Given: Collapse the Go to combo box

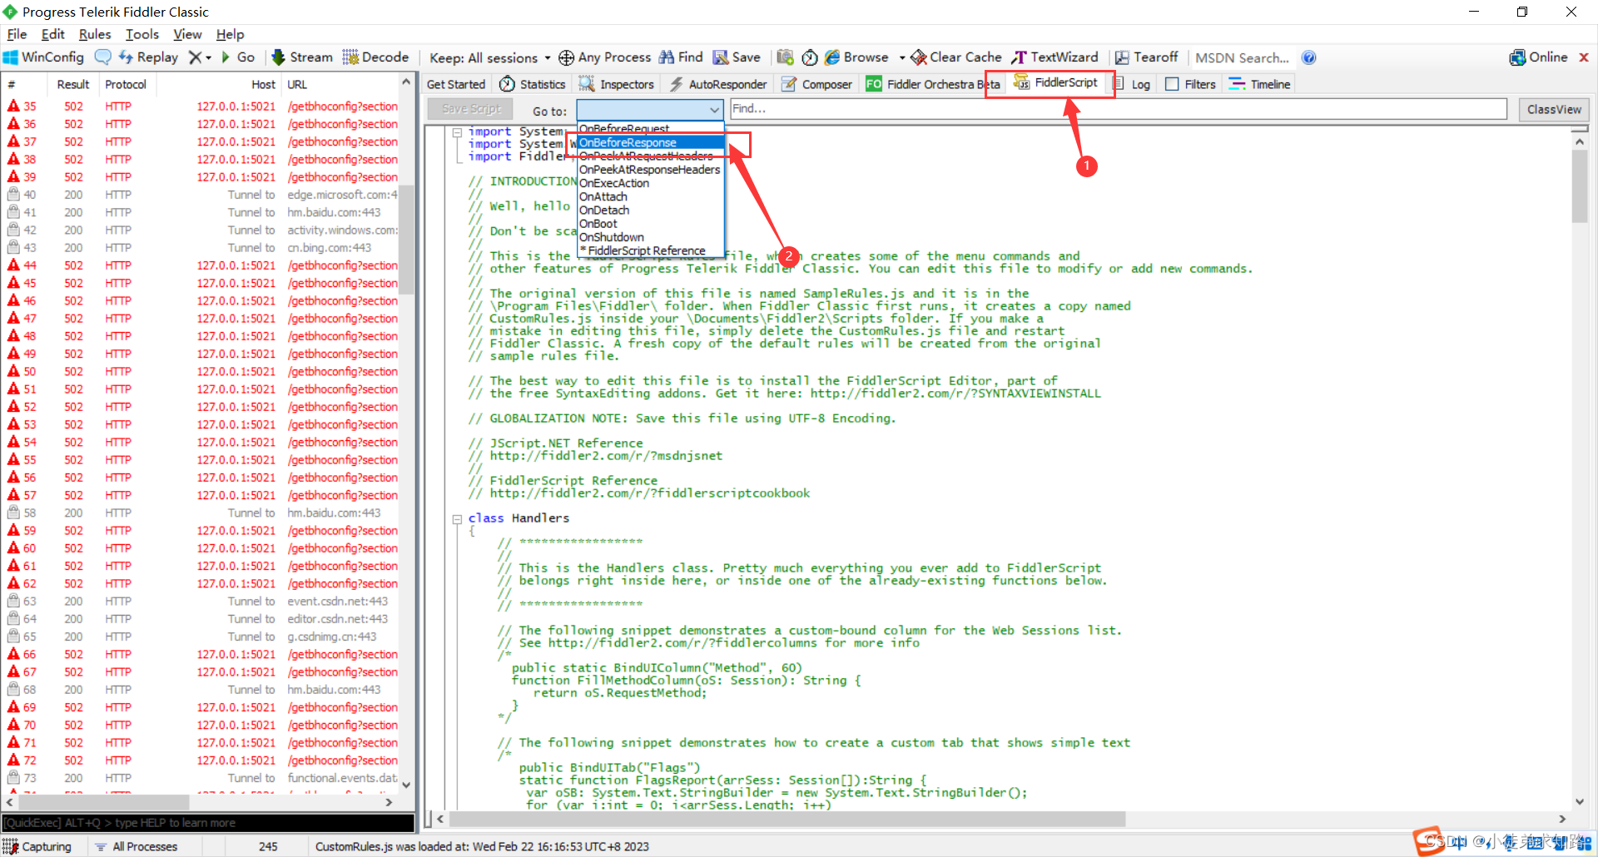Looking at the screenshot, I should tap(714, 110).
